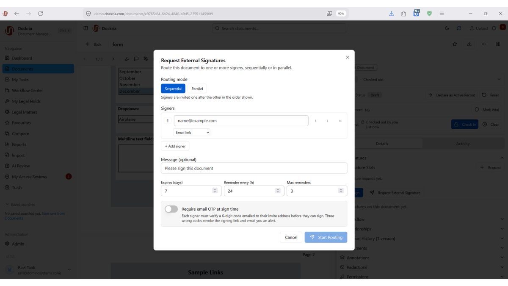Open the more options ellipsis menu
Screen dimensions: 508x286
483,44
